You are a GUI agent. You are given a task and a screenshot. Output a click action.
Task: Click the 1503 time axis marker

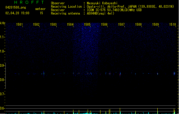[53, 25]
